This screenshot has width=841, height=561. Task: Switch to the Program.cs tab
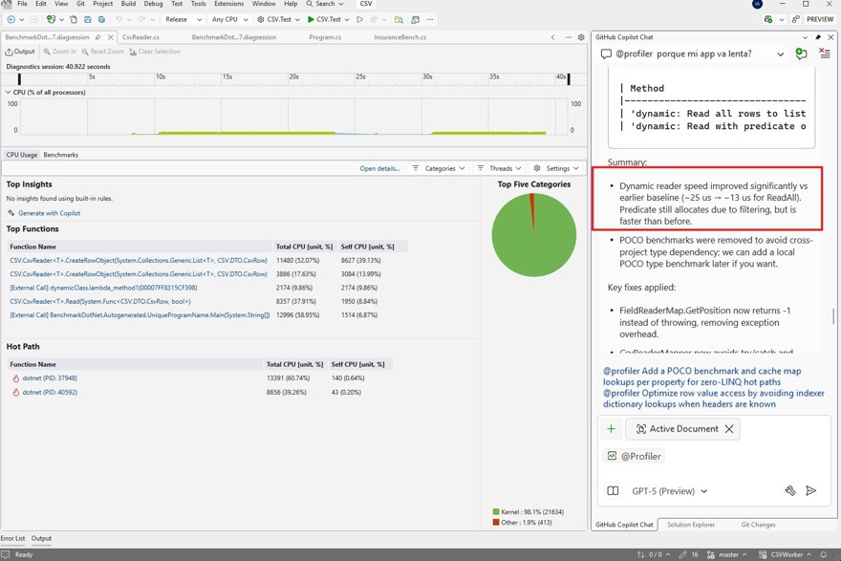pos(325,37)
